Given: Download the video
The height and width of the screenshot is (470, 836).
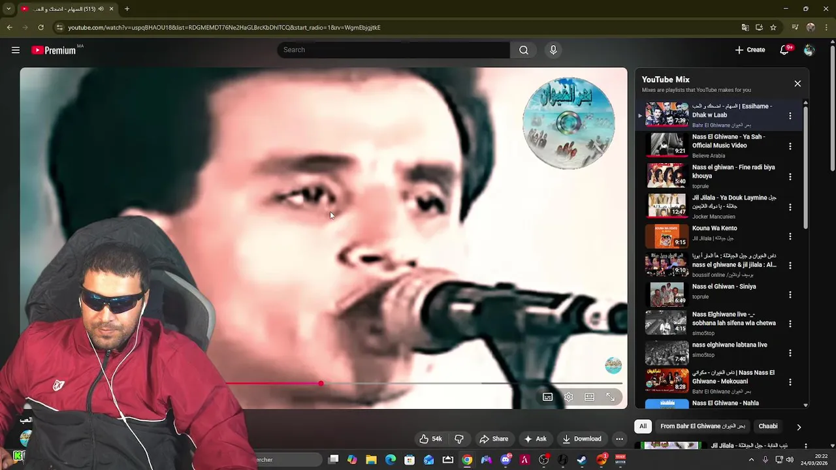Looking at the screenshot, I should (582, 439).
